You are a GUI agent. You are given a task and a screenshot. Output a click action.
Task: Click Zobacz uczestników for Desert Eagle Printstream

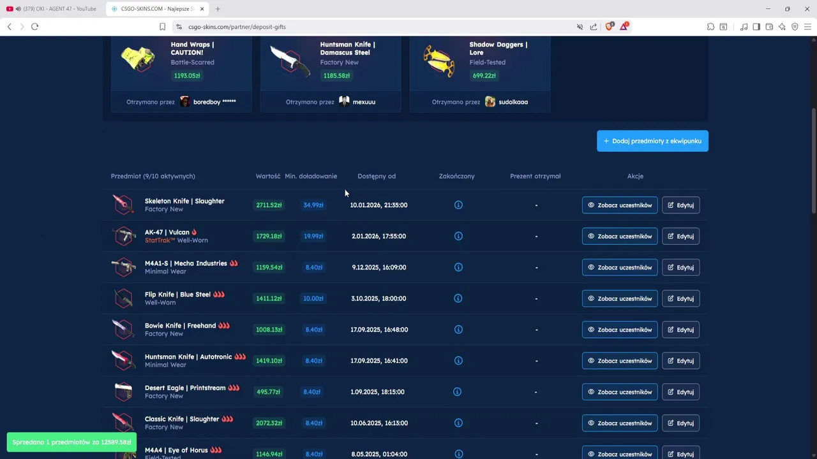click(x=620, y=392)
